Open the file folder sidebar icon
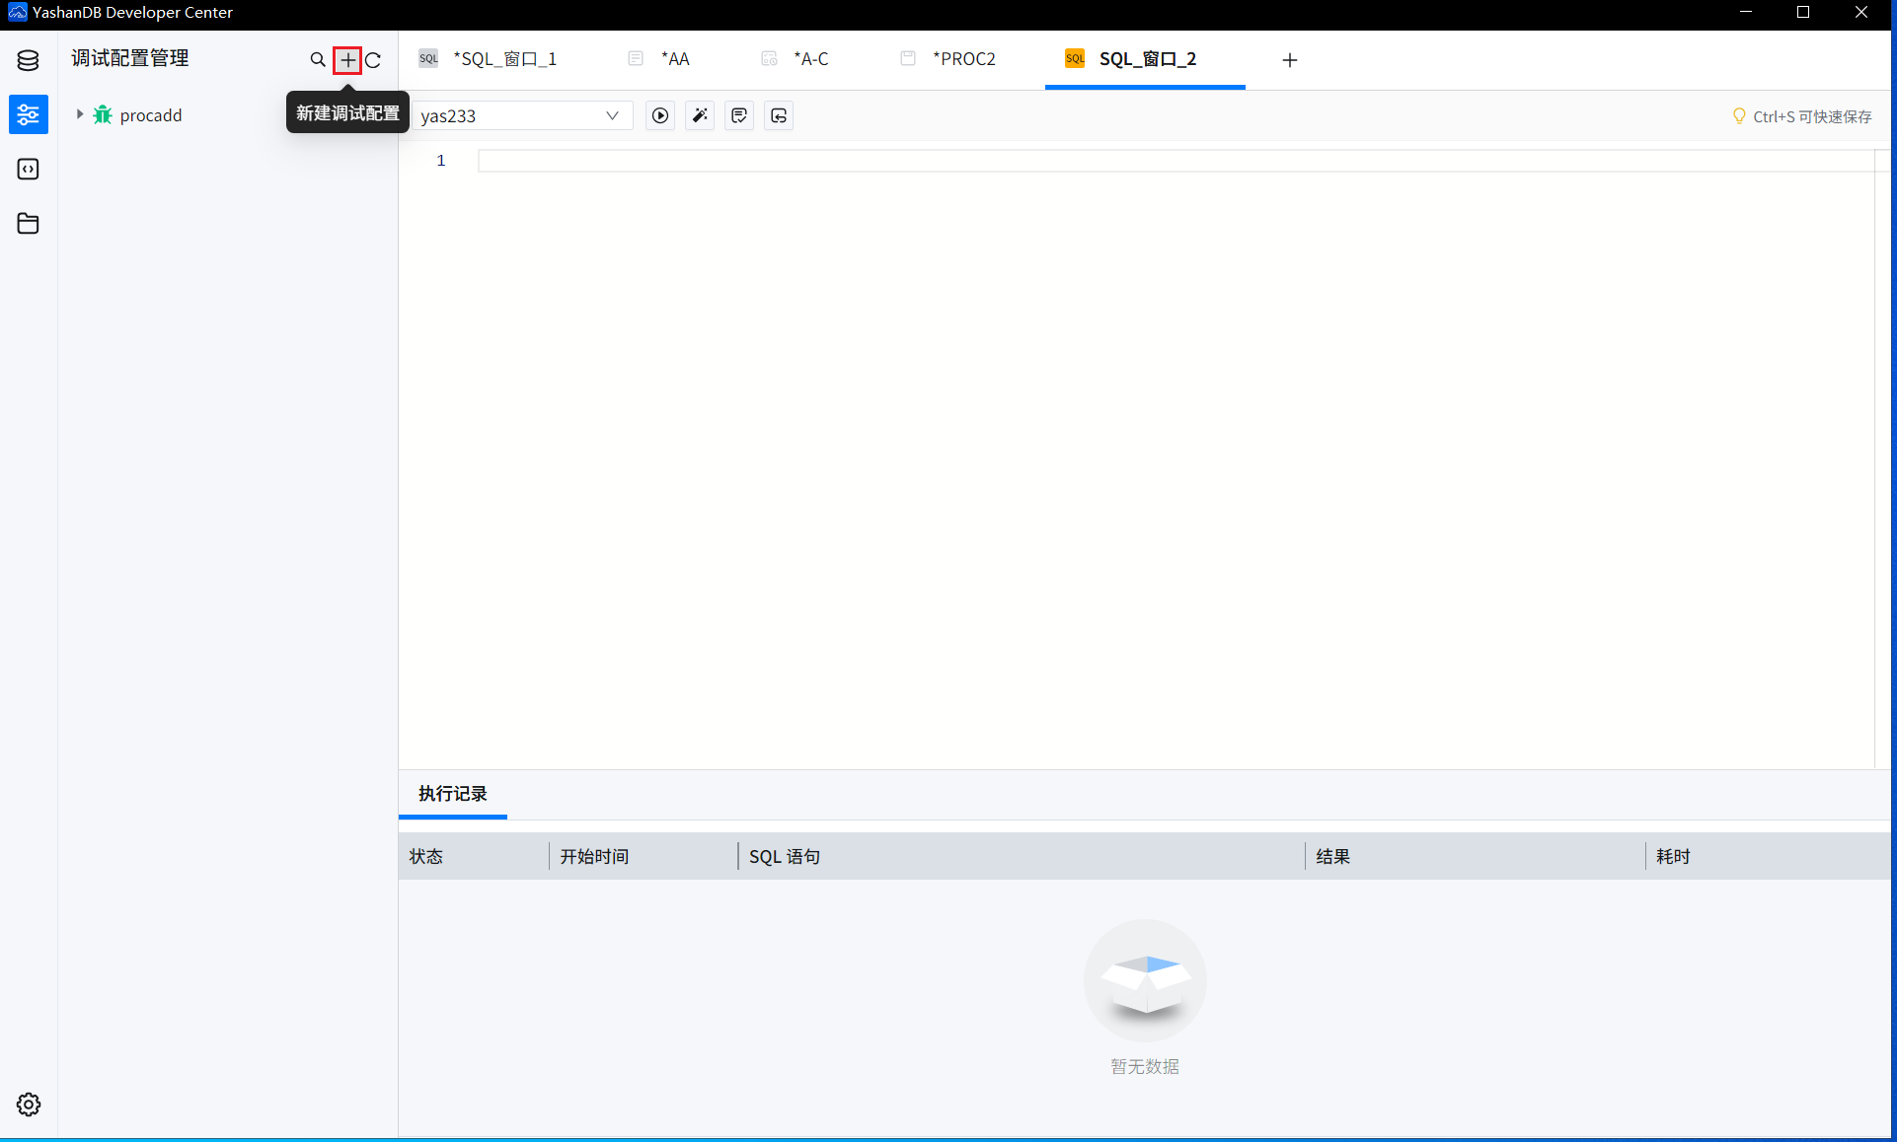The image size is (1897, 1142). click(x=28, y=224)
